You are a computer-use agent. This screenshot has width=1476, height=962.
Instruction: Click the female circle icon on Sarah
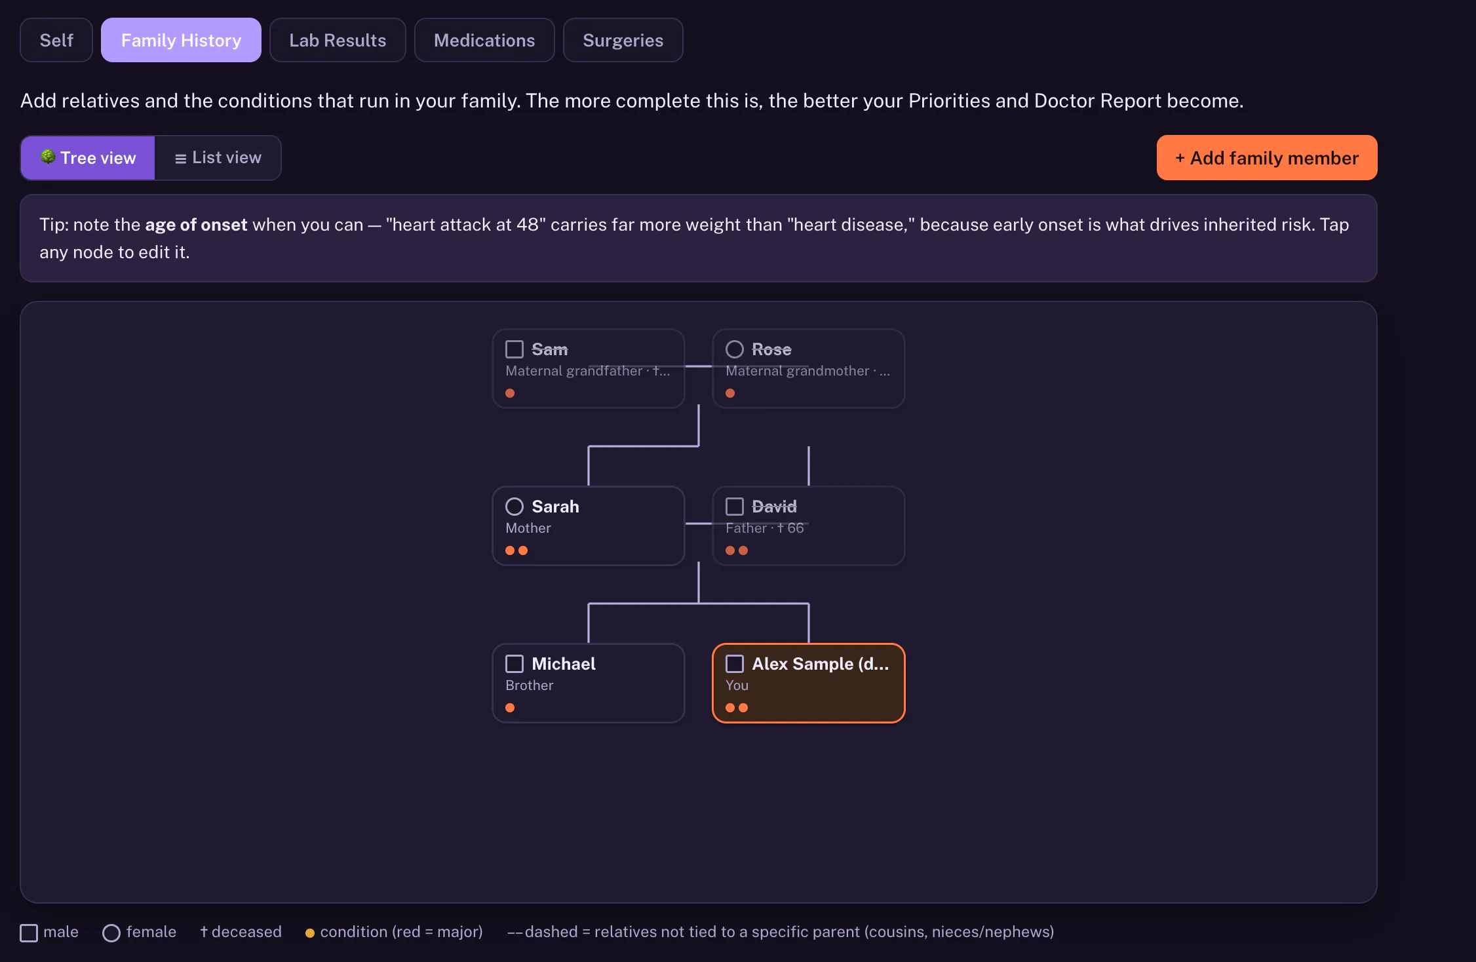[515, 507]
